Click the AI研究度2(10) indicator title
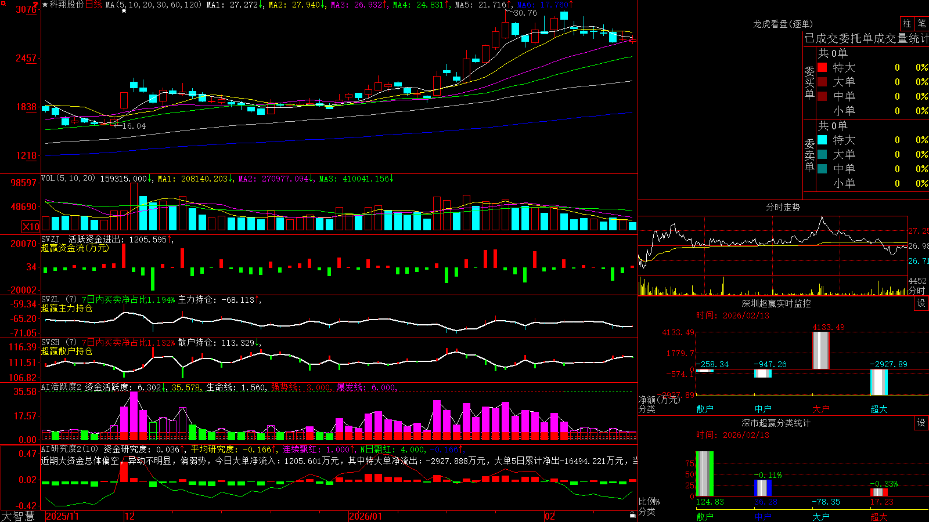Image resolution: width=929 pixels, height=522 pixels. point(70,449)
